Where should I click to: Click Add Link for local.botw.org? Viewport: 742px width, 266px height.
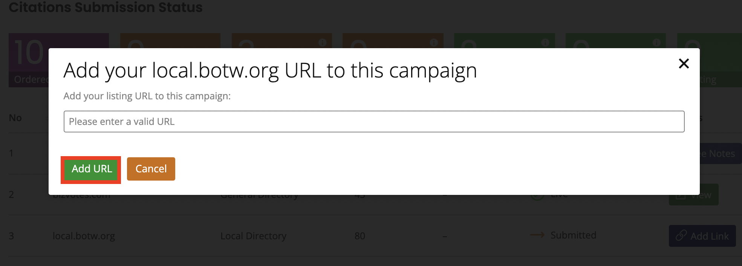point(702,236)
